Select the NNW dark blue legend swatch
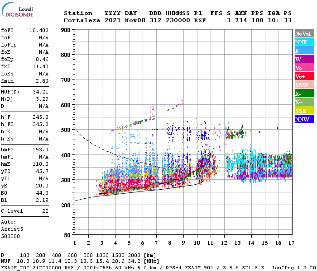Screen dimensions: 317x271 click(x=304, y=119)
